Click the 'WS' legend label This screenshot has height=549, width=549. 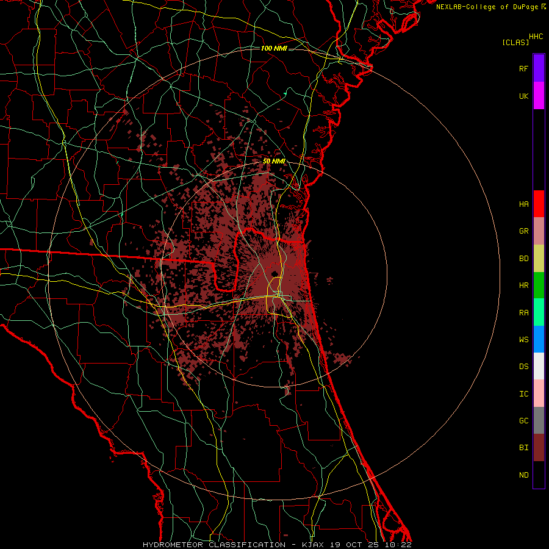(x=523, y=339)
